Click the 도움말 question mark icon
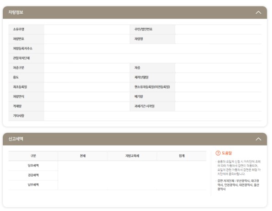 218,153
